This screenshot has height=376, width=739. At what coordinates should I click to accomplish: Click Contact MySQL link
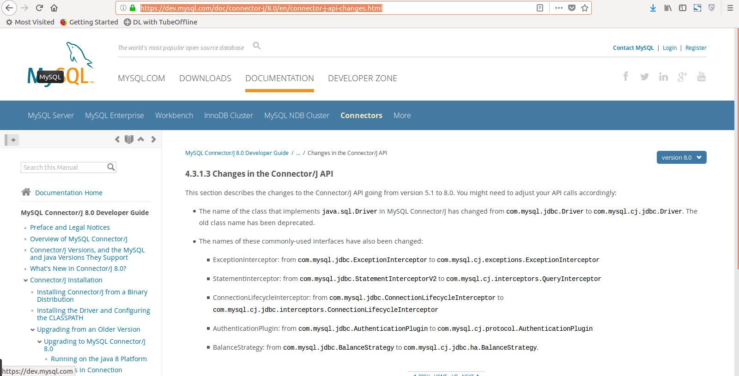633,48
